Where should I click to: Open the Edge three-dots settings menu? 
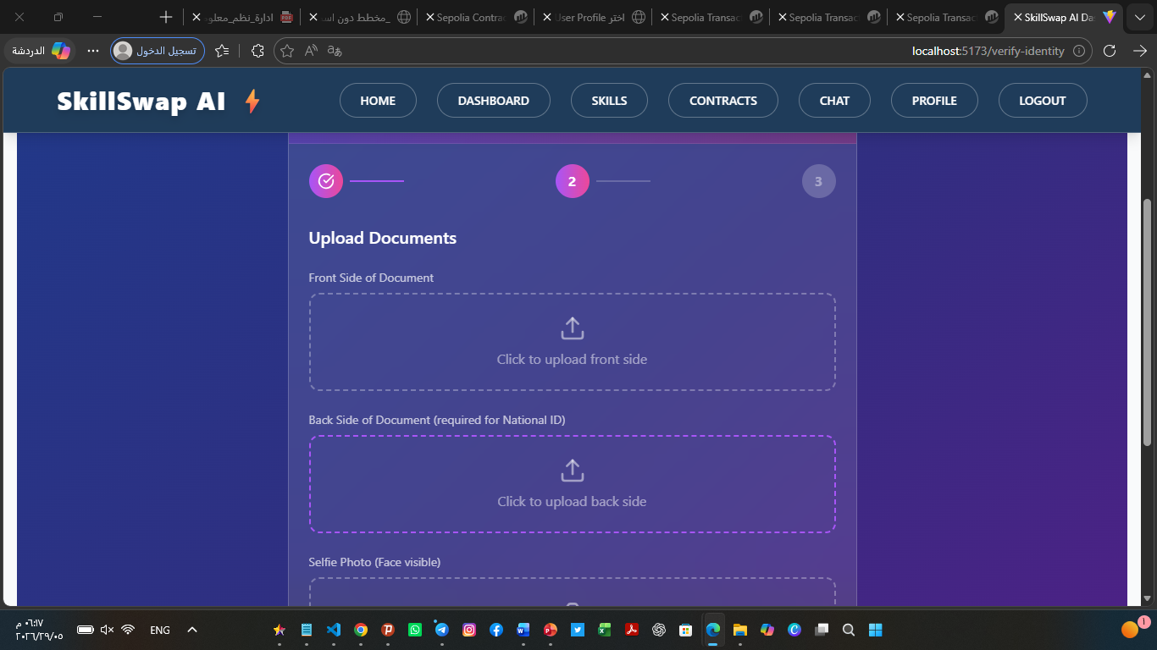(x=93, y=51)
